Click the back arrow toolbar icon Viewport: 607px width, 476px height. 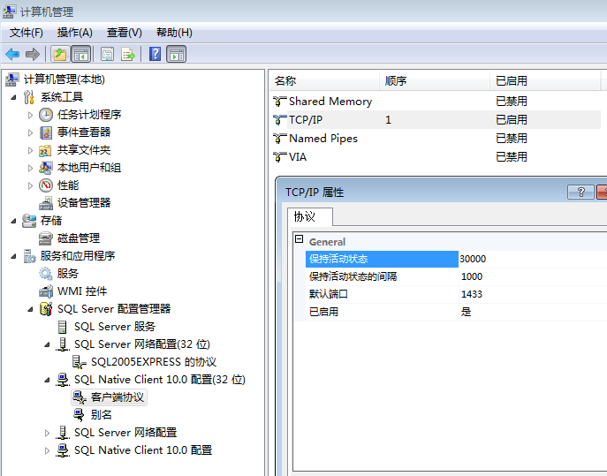click(12, 54)
